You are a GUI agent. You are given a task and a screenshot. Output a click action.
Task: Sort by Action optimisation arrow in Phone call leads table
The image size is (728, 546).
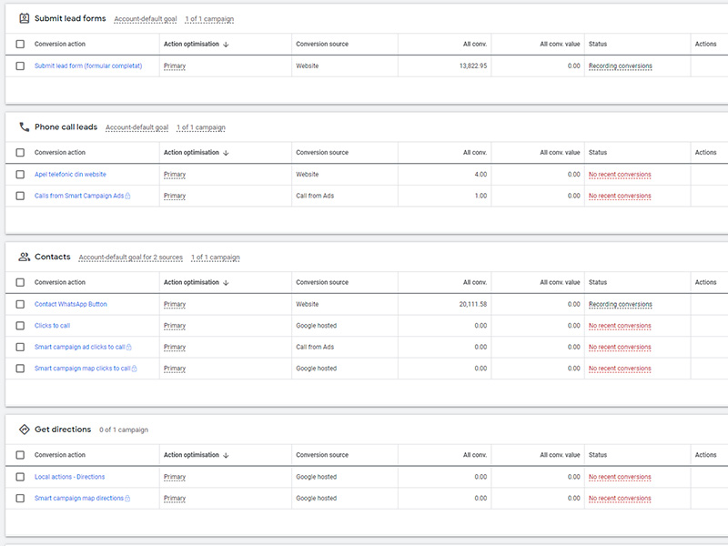coord(226,153)
